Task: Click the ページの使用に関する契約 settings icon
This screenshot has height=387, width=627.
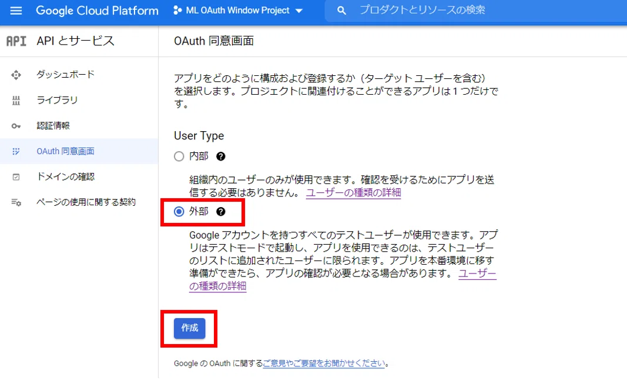Action: 16,202
